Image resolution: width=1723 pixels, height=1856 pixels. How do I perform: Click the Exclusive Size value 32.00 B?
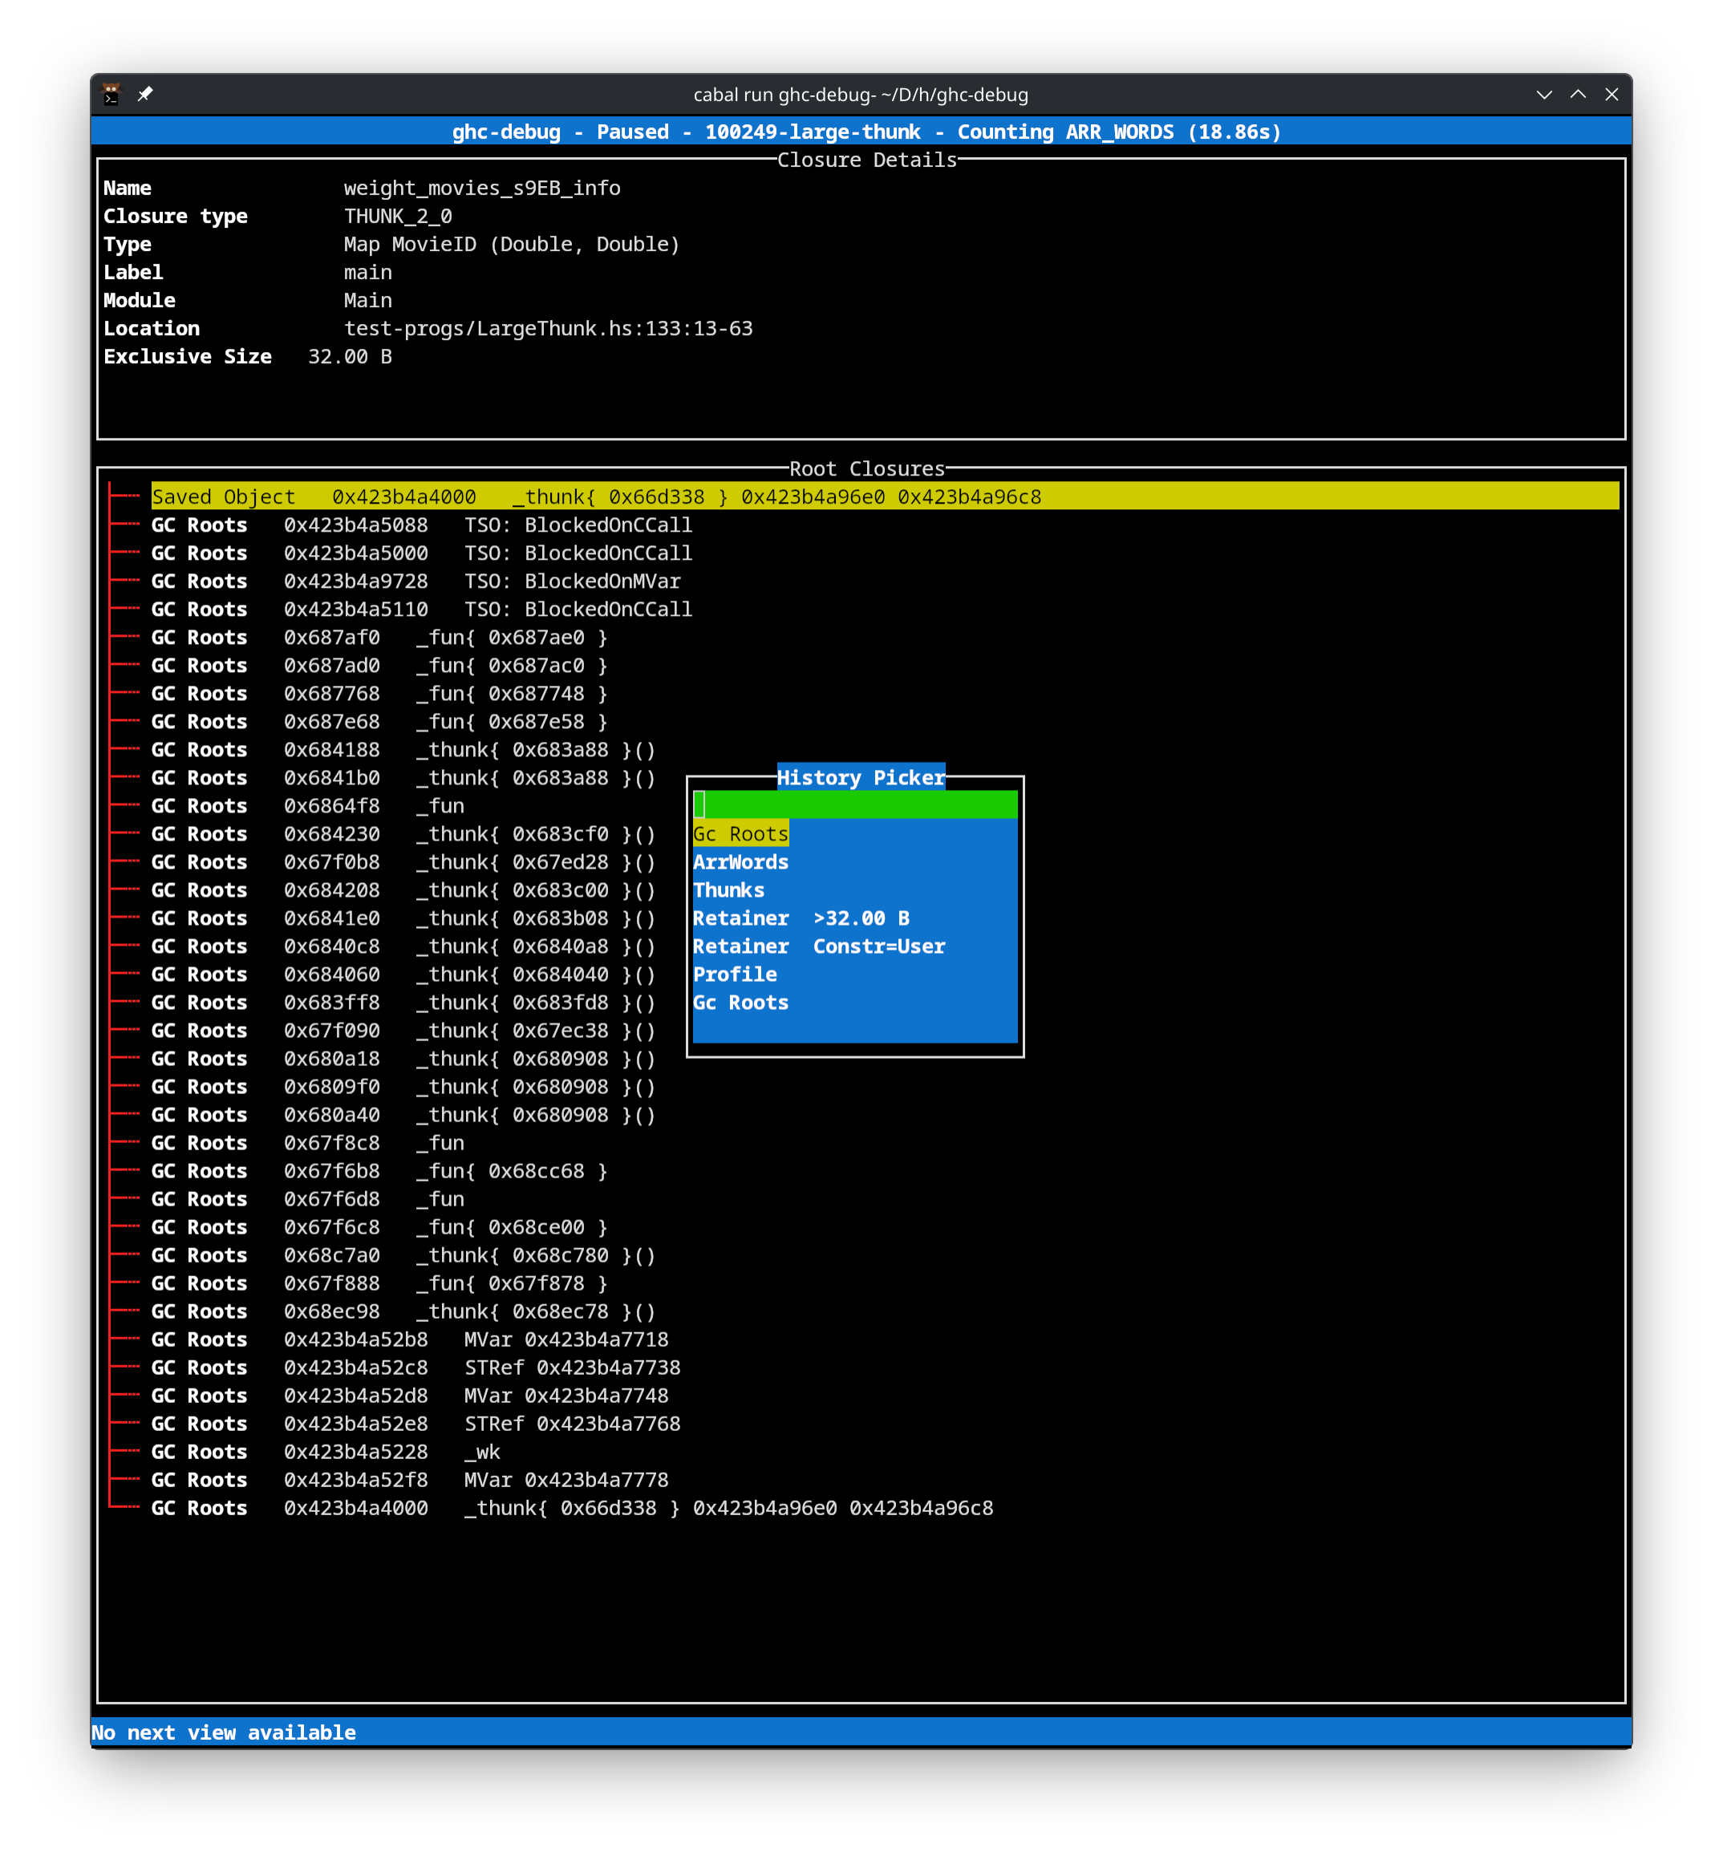(350, 356)
